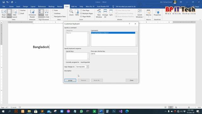
Task: Uncheck the Ruler checkbox
Action: point(53,10)
